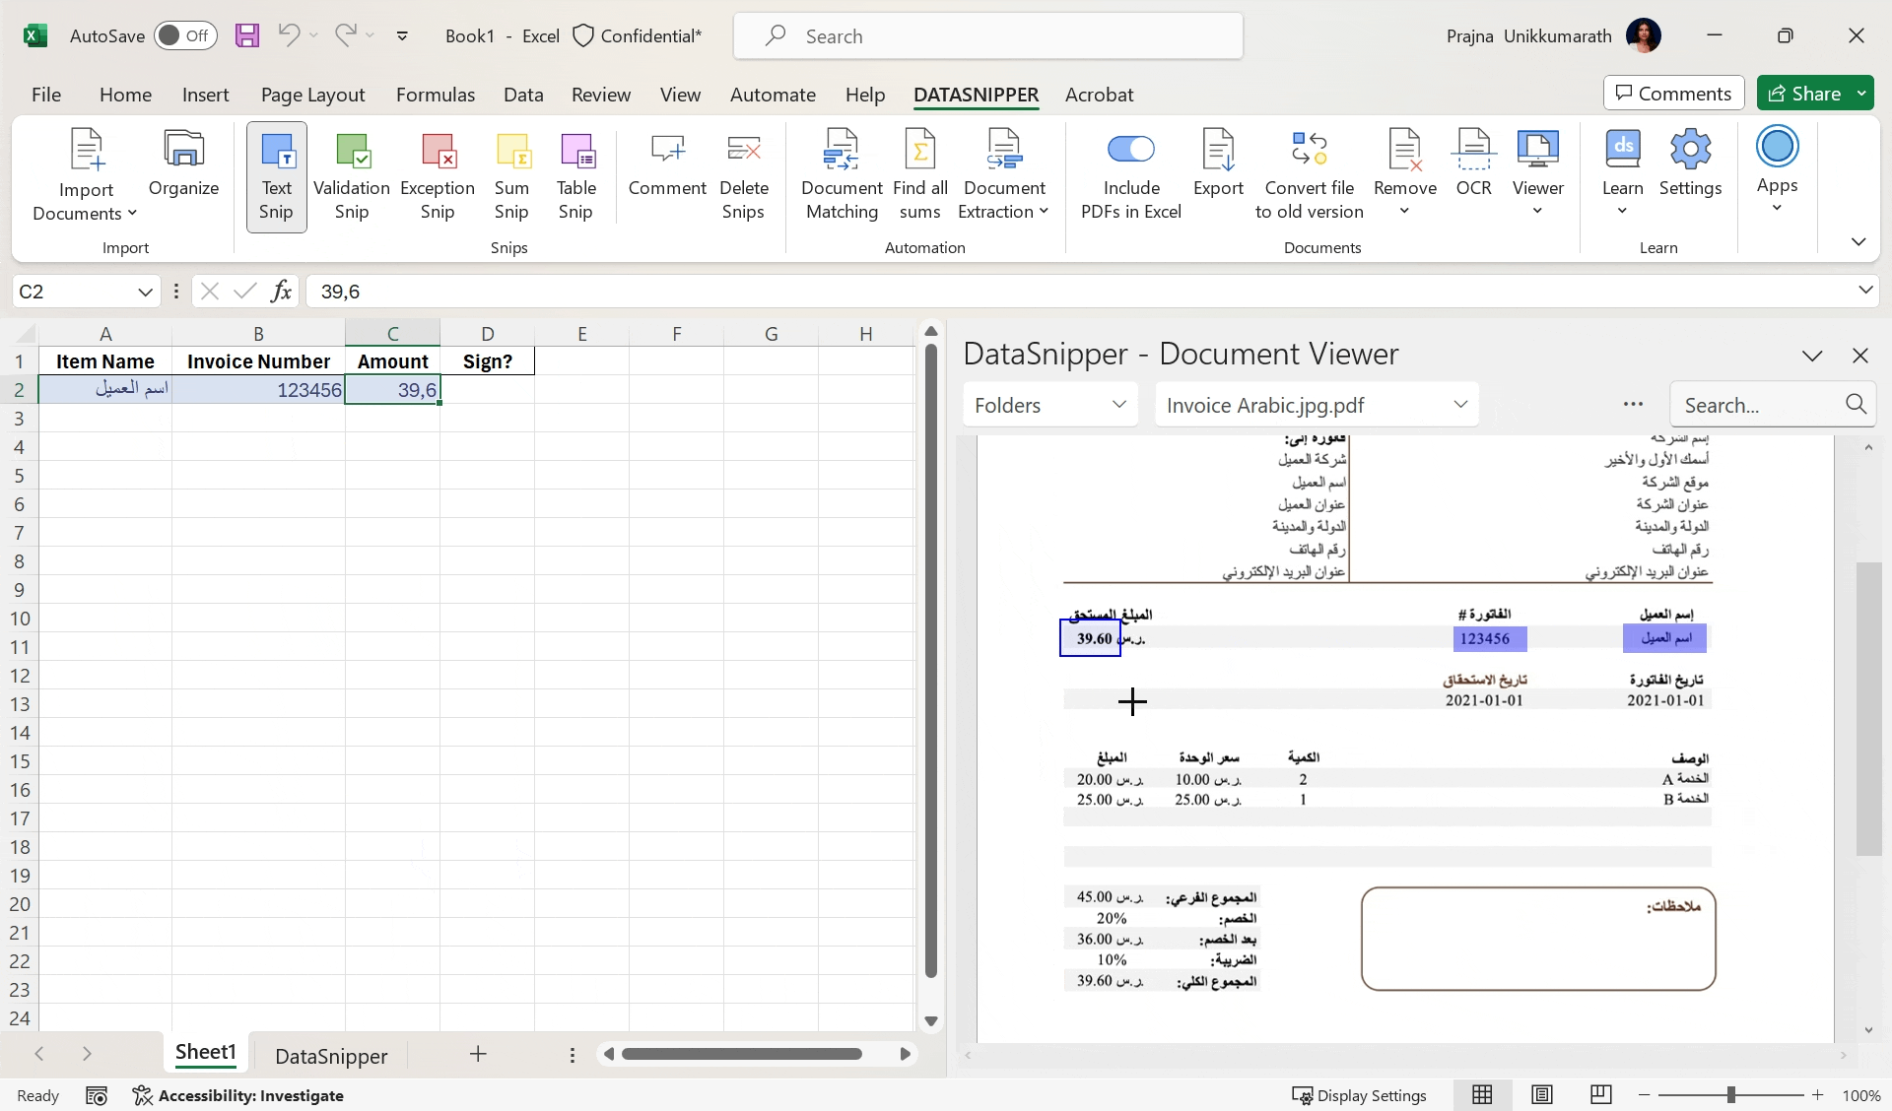Click the Export documents icon
The image size is (1892, 1111).
1218,163
